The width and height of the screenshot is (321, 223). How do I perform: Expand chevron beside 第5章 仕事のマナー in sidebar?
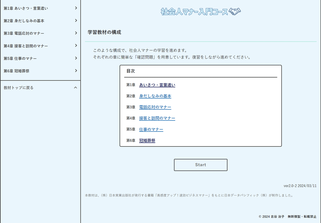pyautogui.click(x=76, y=58)
